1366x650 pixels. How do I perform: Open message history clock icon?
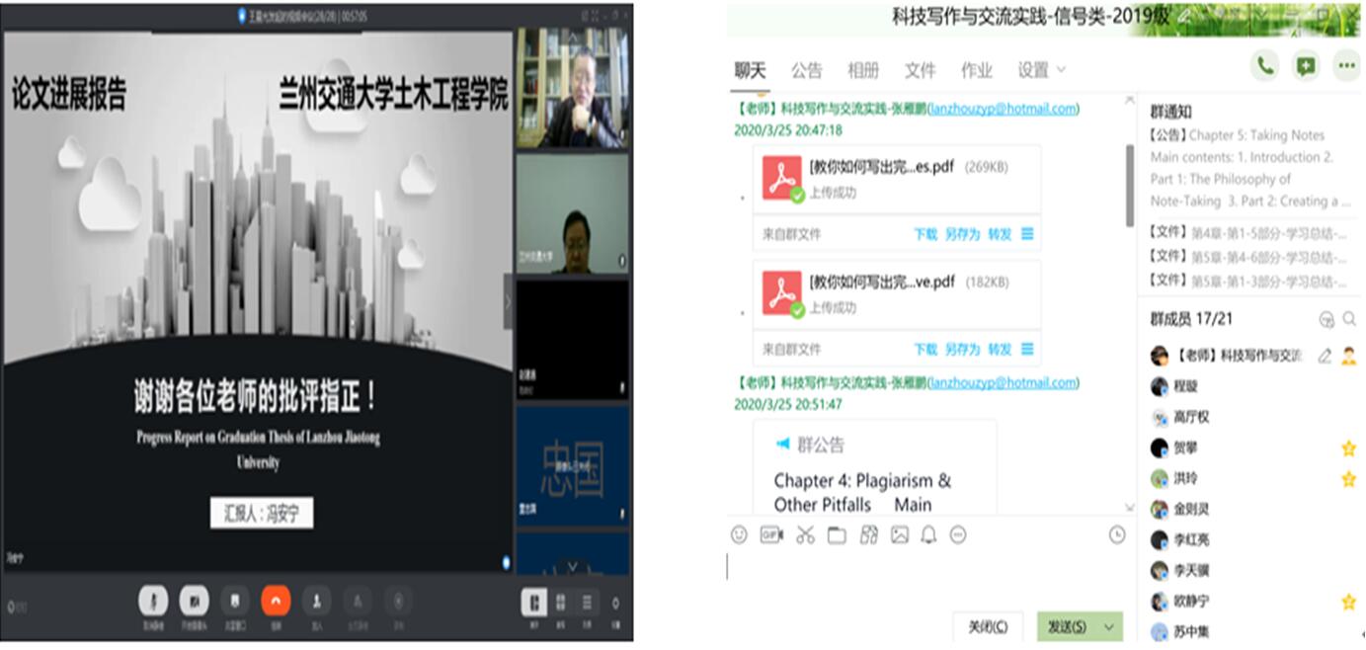[x=1117, y=534]
